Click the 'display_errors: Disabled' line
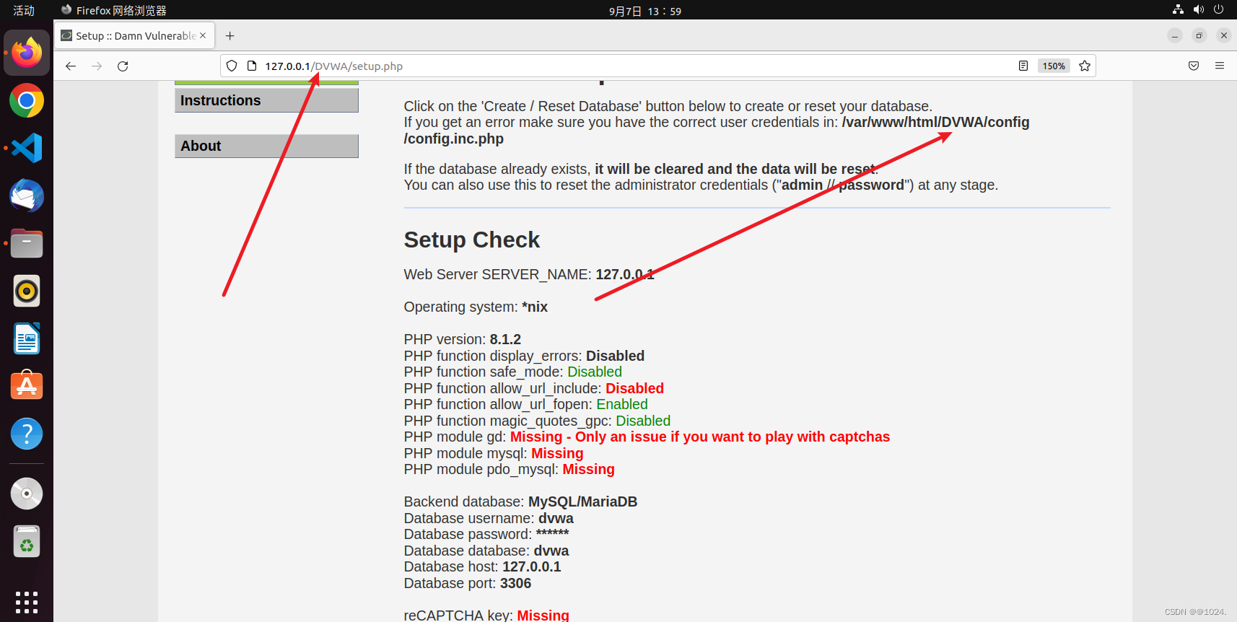Screen dimensions: 1237x622 (x=524, y=356)
